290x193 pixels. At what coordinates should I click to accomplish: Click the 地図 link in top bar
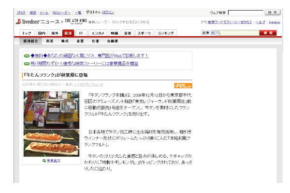(33, 13)
